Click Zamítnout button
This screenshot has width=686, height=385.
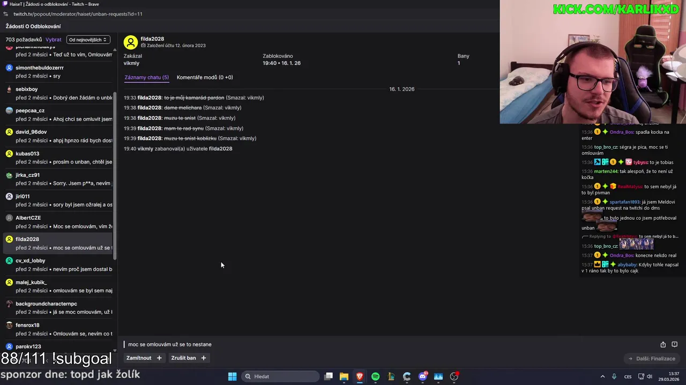tap(139, 358)
